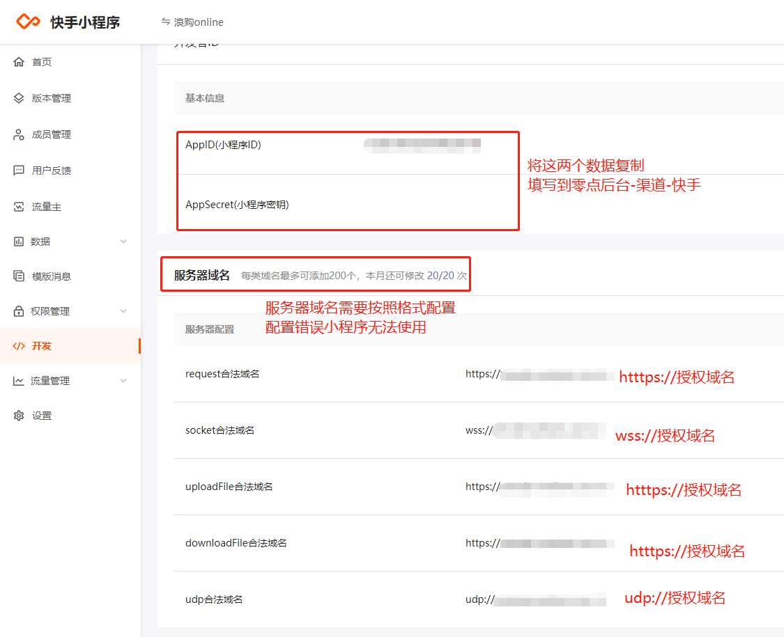Viewport: 784px width, 637px height.
Task: Click the line chart icon beside 流量管理
Action: click(x=19, y=381)
